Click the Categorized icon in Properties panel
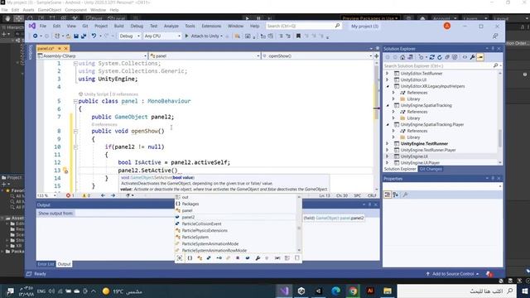 coord(388,195)
